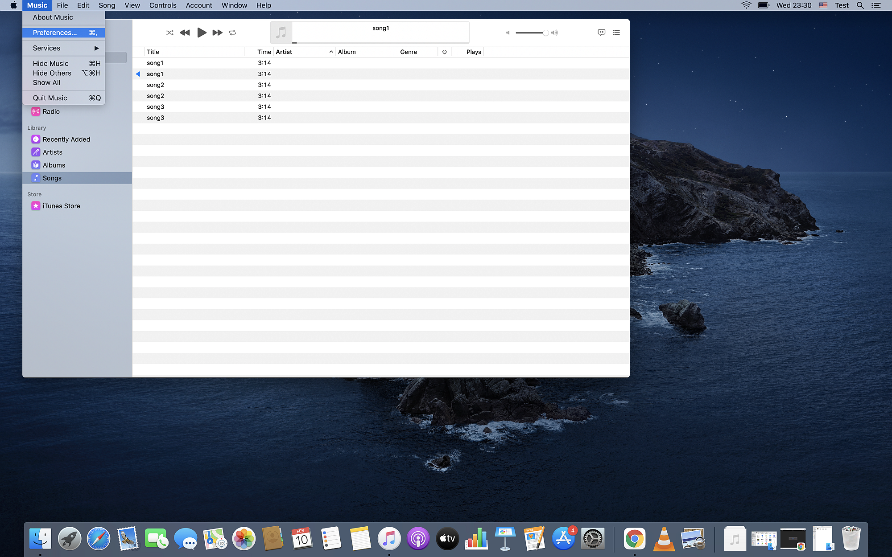Image resolution: width=892 pixels, height=557 pixels.
Task: Toggle mute on the volume control
Action: [x=508, y=32]
